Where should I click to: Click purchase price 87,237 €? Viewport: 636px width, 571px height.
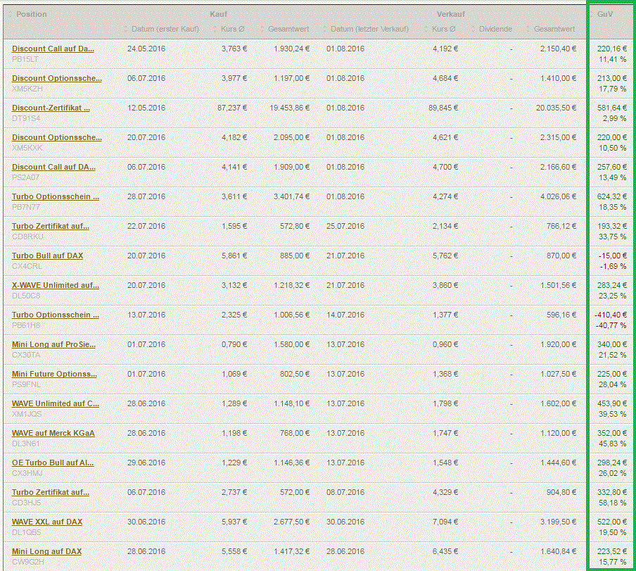point(232,108)
